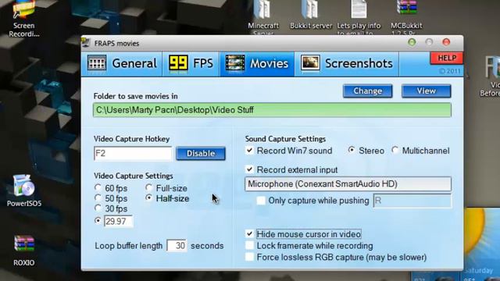Open the General tab

pos(122,63)
